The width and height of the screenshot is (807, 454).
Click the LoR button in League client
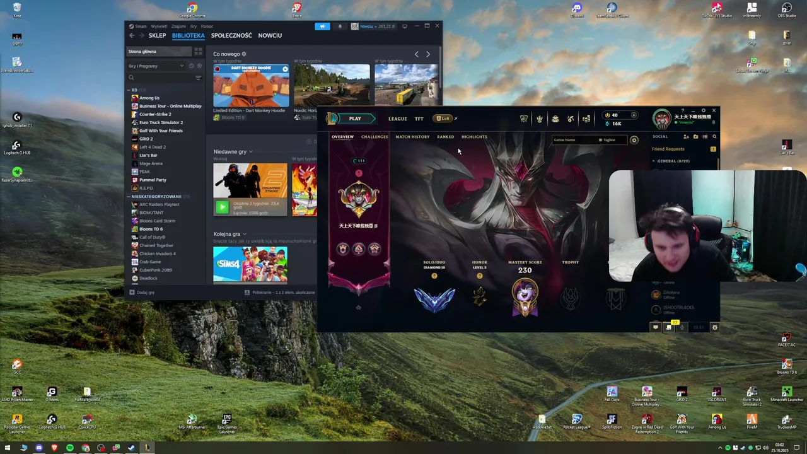click(443, 119)
